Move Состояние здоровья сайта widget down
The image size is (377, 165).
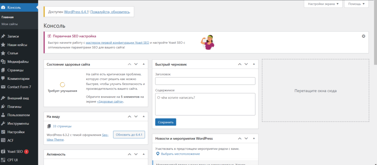(x=136, y=64)
